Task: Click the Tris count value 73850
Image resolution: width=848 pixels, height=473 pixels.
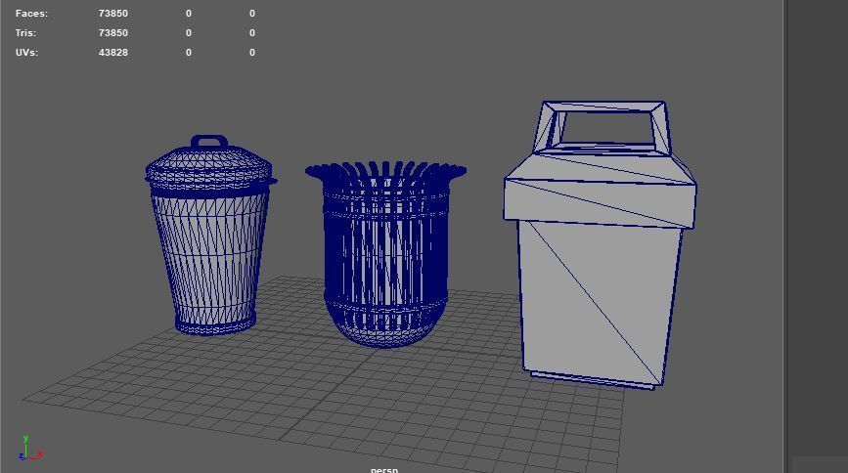Action: coord(113,32)
